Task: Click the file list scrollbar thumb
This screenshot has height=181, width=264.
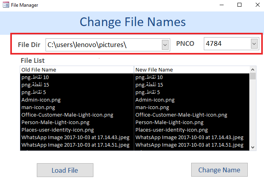Action: [253, 76]
